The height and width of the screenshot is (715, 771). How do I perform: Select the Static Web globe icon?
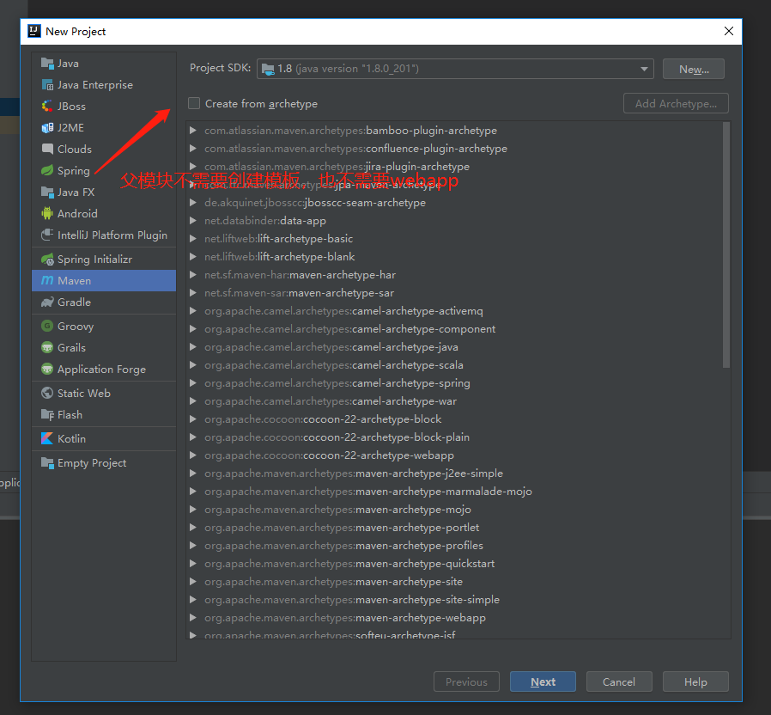pyautogui.click(x=47, y=394)
